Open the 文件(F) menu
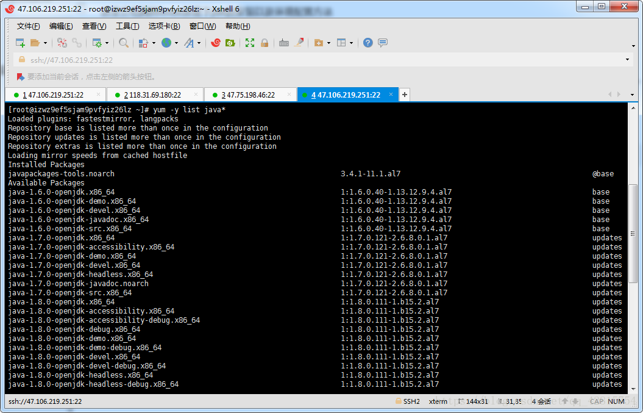 (28, 26)
